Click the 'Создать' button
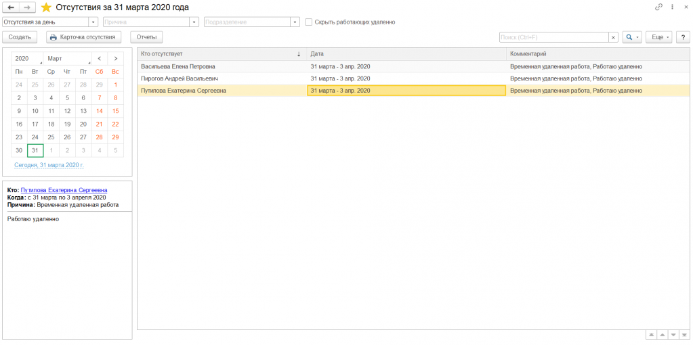 click(20, 37)
